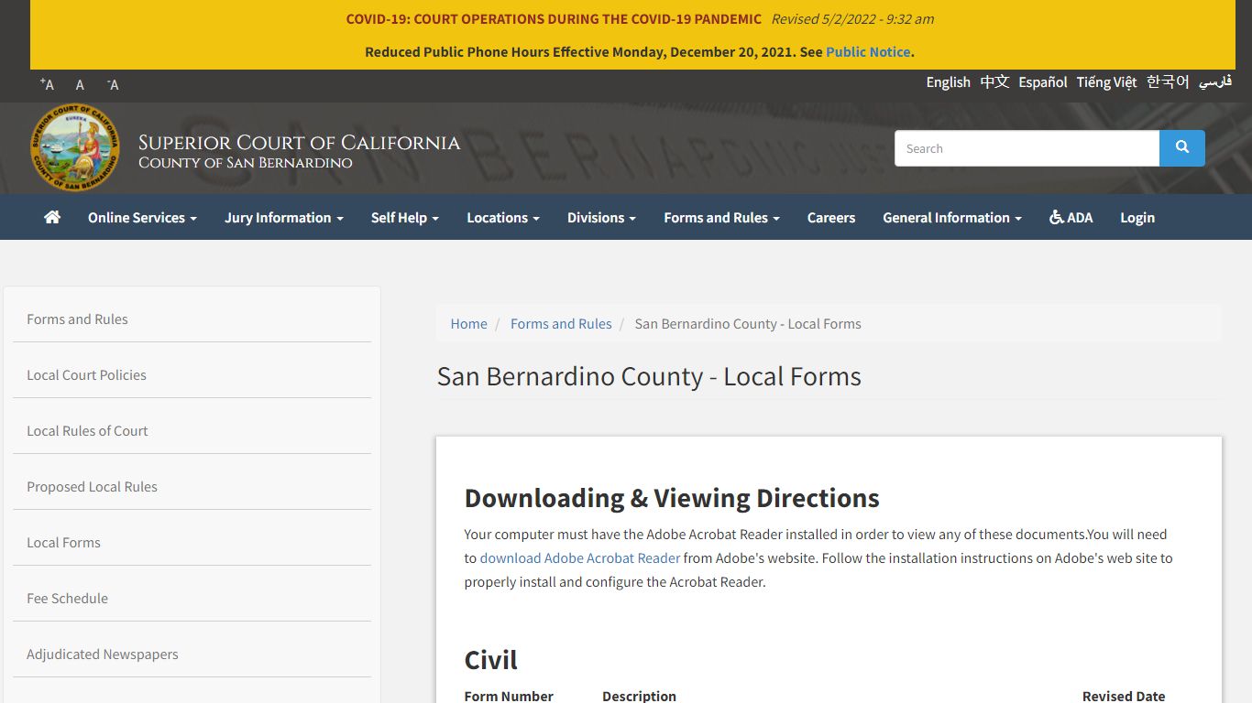Image resolution: width=1252 pixels, height=703 pixels.
Task: Click the Revised Date column header
Action: click(x=1124, y=697)
